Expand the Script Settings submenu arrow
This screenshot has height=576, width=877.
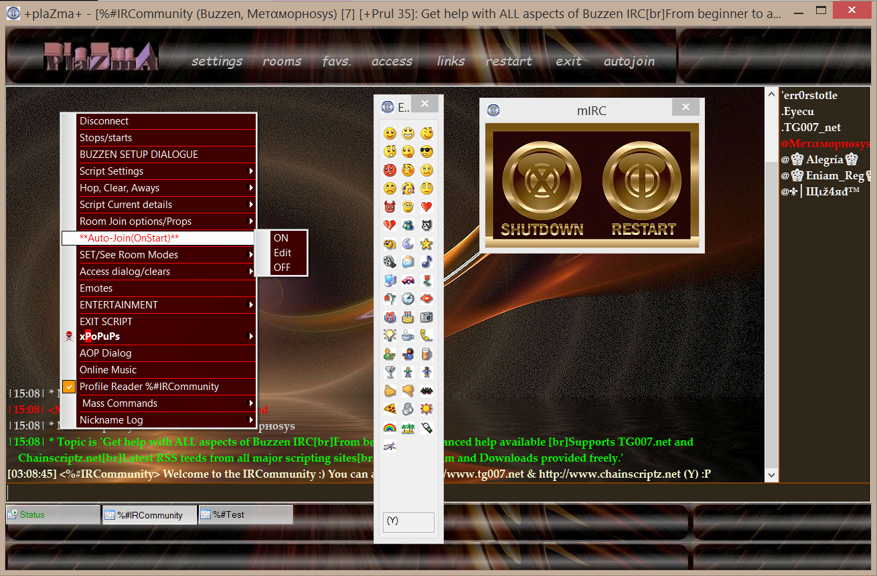[x=251, y=171]
